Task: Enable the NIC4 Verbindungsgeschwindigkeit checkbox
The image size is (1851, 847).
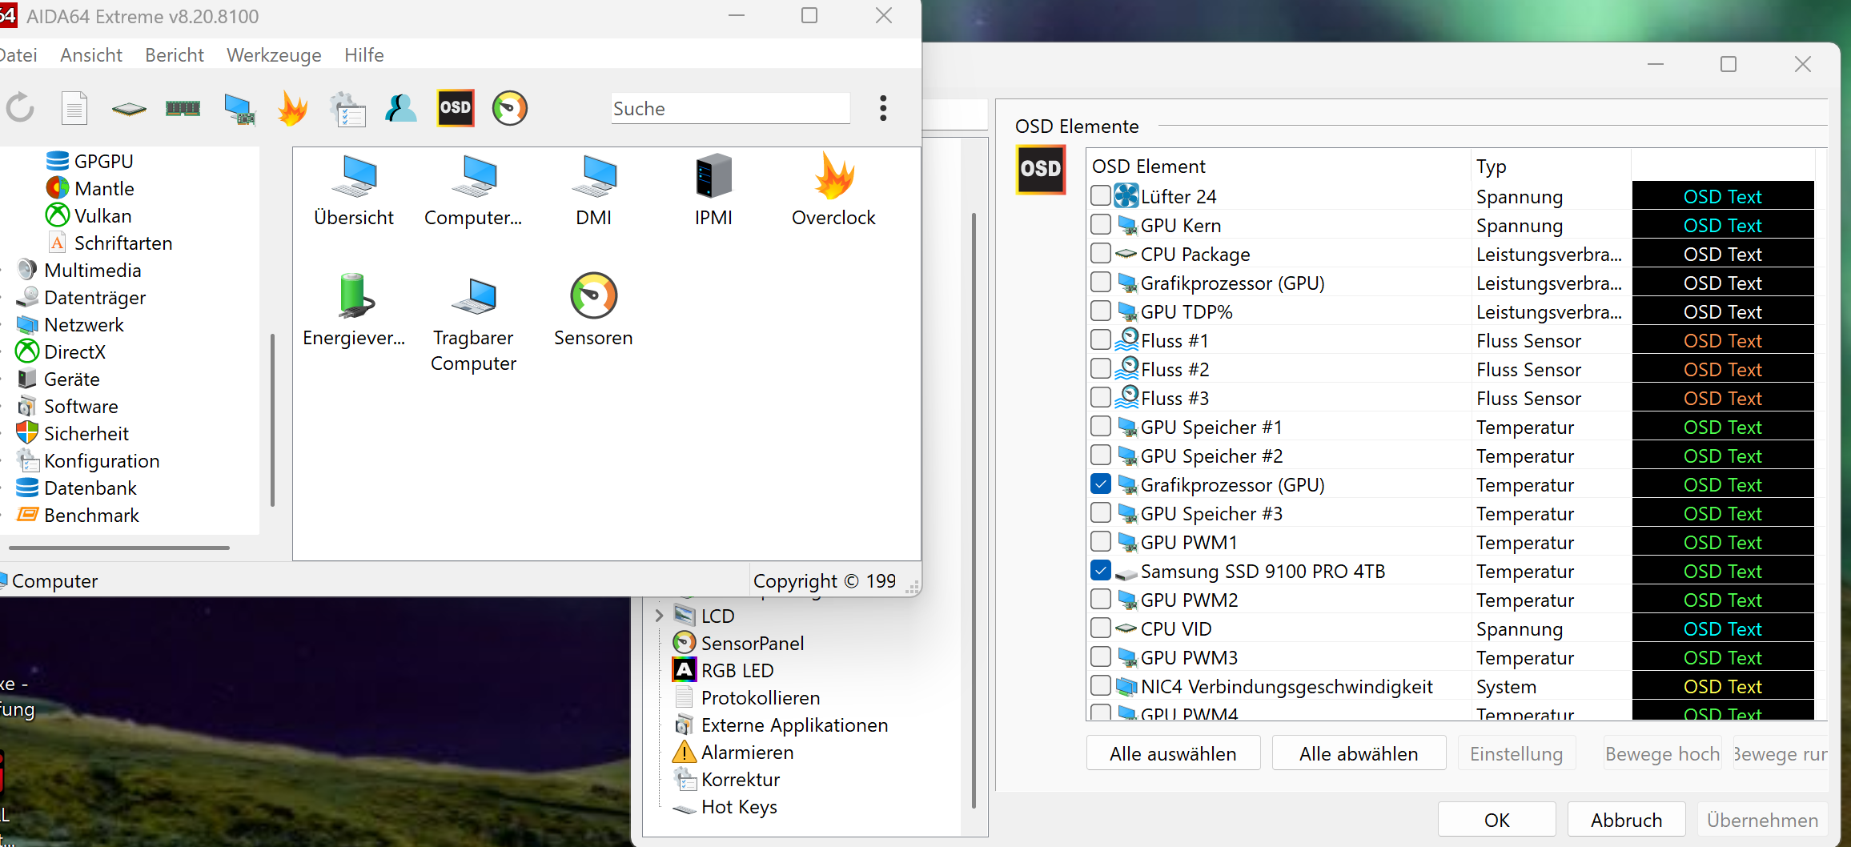Action: coord(1101,685)
